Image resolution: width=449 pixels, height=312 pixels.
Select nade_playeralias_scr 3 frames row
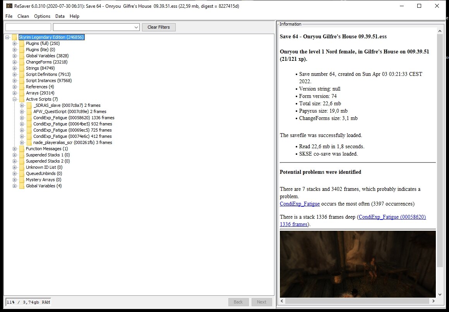coord(72,143)
